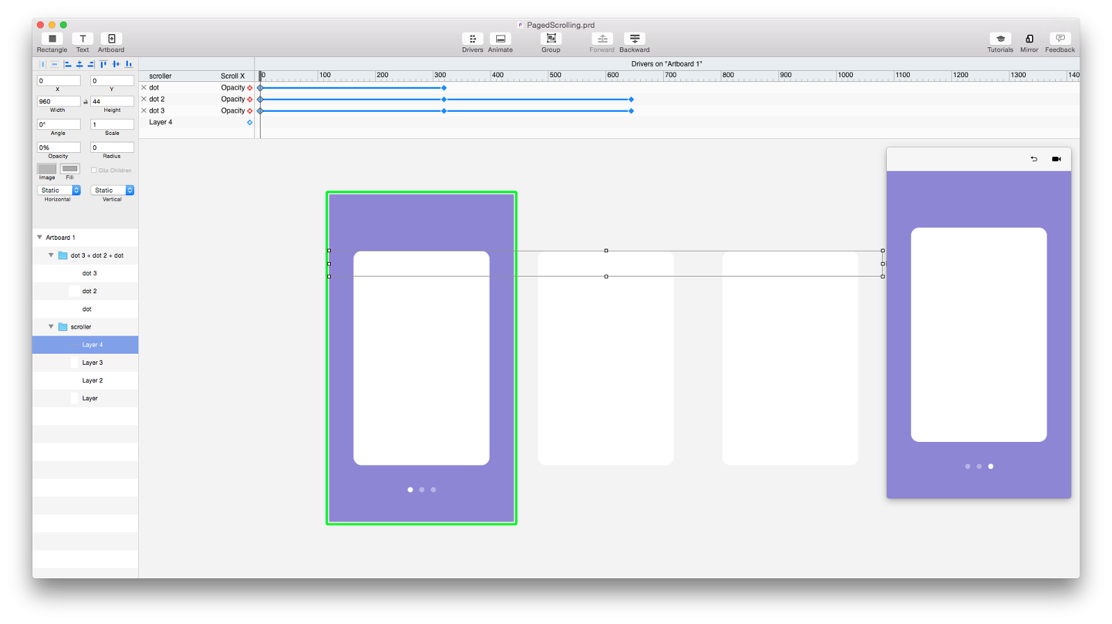The width and height of the screenshot is (1112, 624).
Task: Select the dot 2 layer
Action: pyautogui.click(x=85, y=291)
